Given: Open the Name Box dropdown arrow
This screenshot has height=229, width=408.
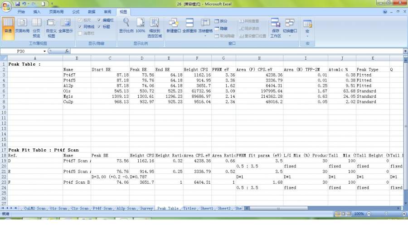Looking at the screenshot, I should point(44,52).
